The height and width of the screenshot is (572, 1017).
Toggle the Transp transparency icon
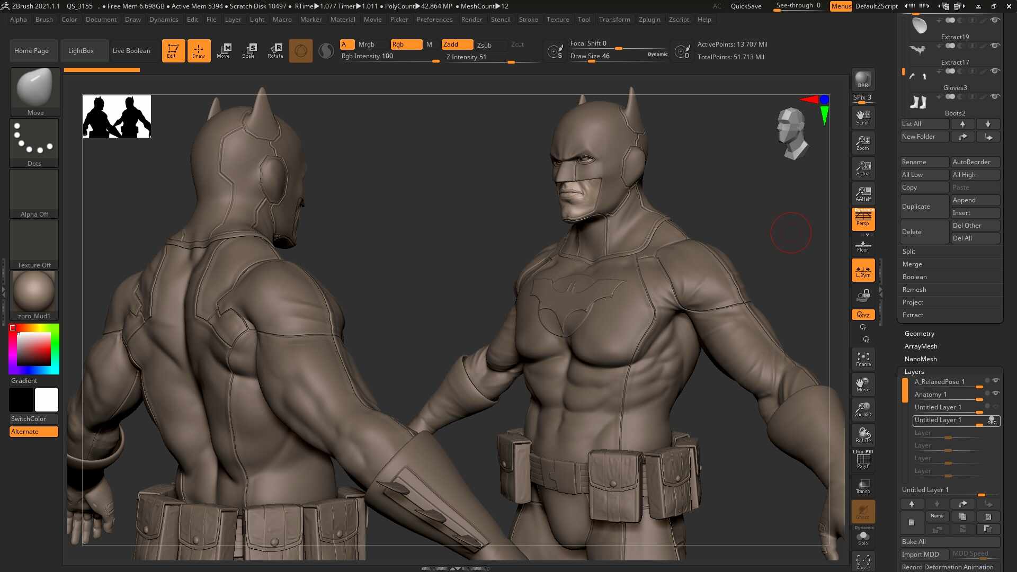click(863, 486)
